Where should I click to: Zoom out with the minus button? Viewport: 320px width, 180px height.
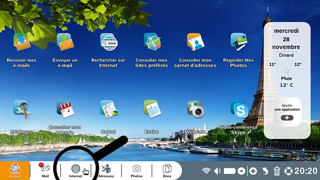coord(241,171)
